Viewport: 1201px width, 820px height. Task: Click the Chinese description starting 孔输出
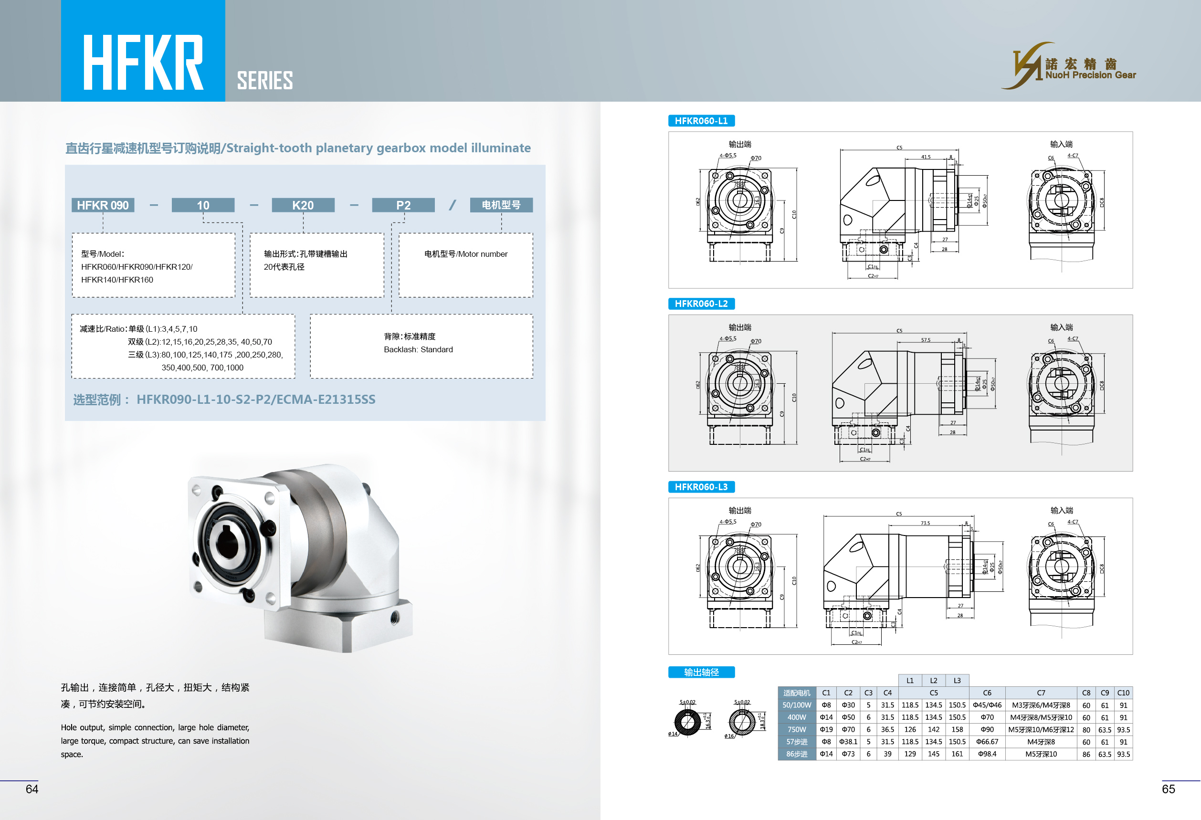pyautogui.click(x=155, y=695)
